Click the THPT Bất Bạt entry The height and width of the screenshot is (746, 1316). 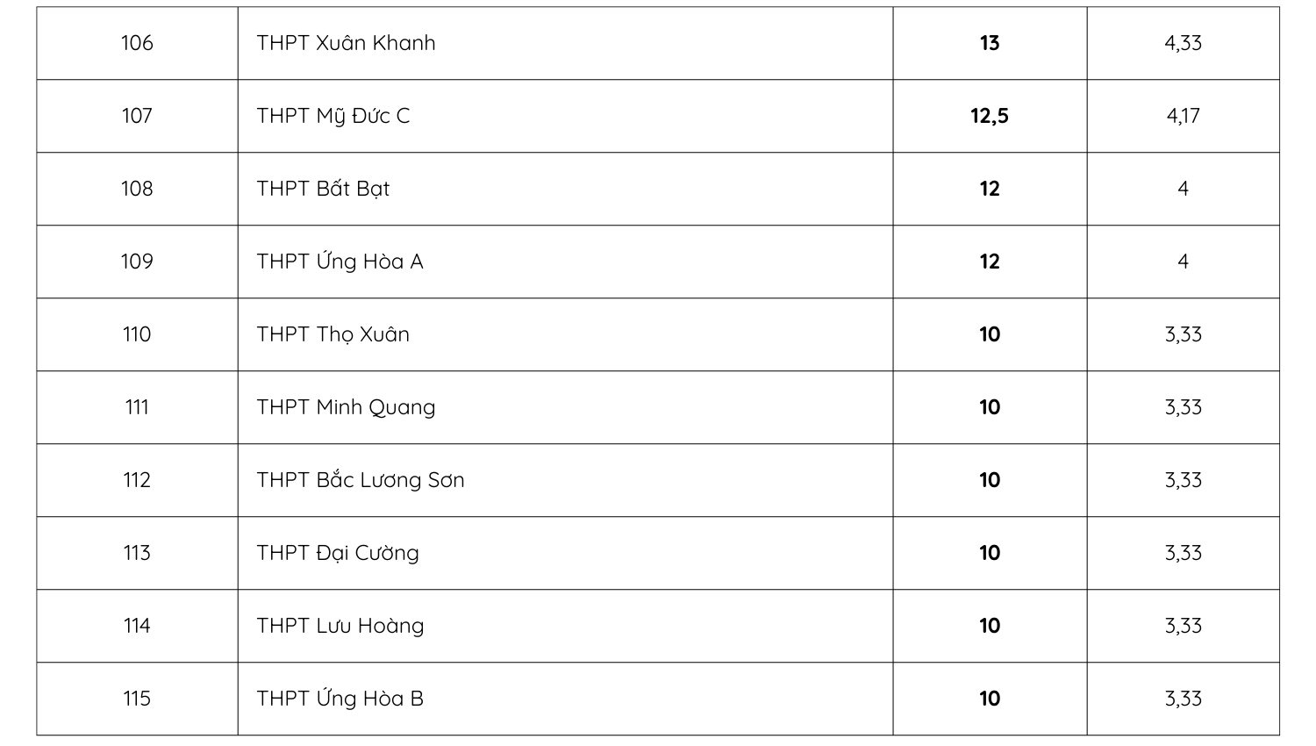pyautogui.click(x=323, y=189)
